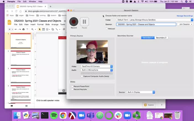Open Slack from the dock
194x121 pixels.
click(x=118, y=115)
